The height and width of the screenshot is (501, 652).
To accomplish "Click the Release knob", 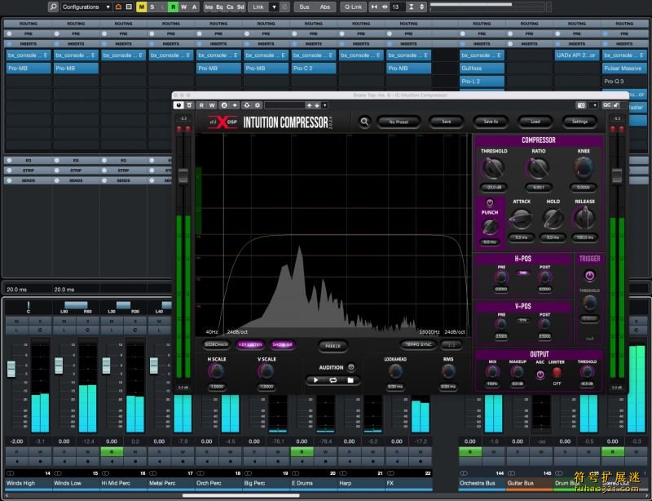I will (584, 218).
